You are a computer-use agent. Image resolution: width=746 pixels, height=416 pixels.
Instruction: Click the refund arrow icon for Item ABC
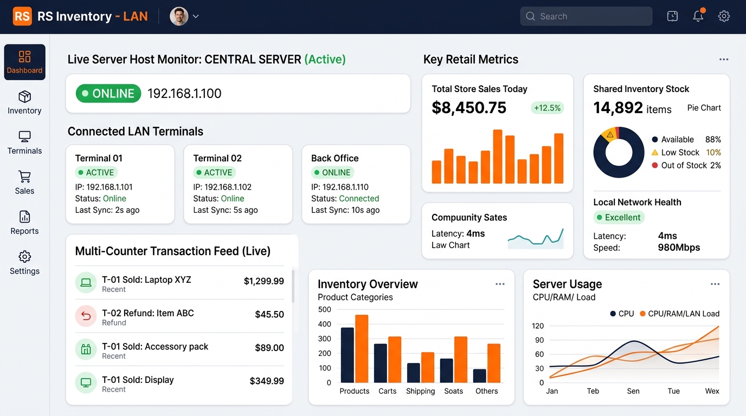(86, 316)
